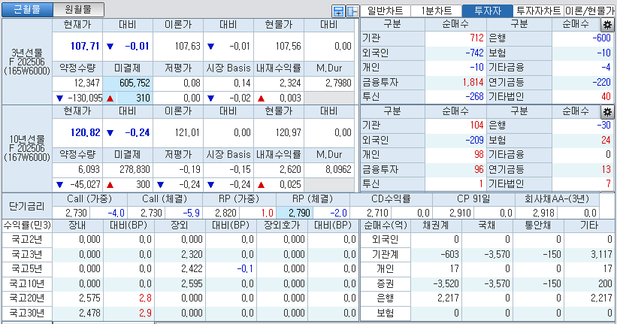Click the 국고2년 row label

27,240
